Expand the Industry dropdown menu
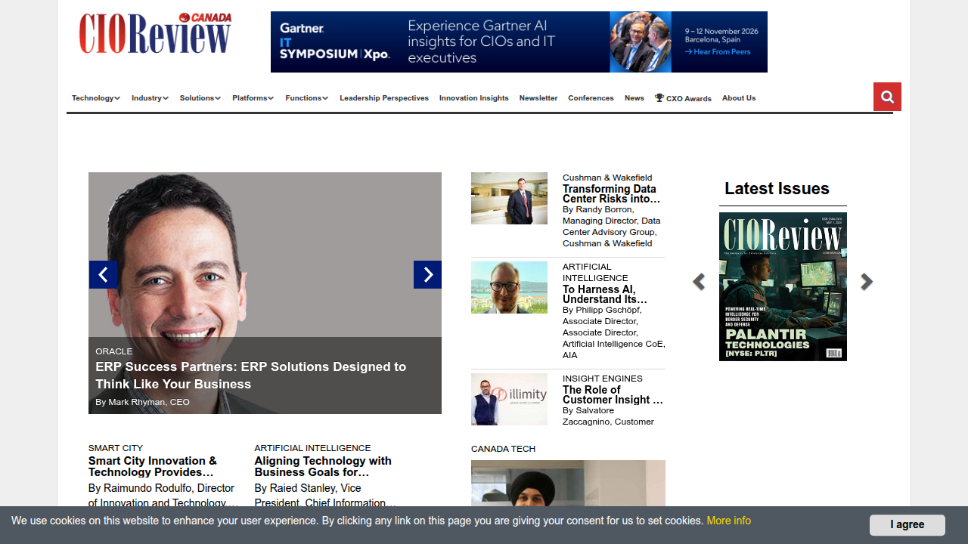 coord(150,98)
